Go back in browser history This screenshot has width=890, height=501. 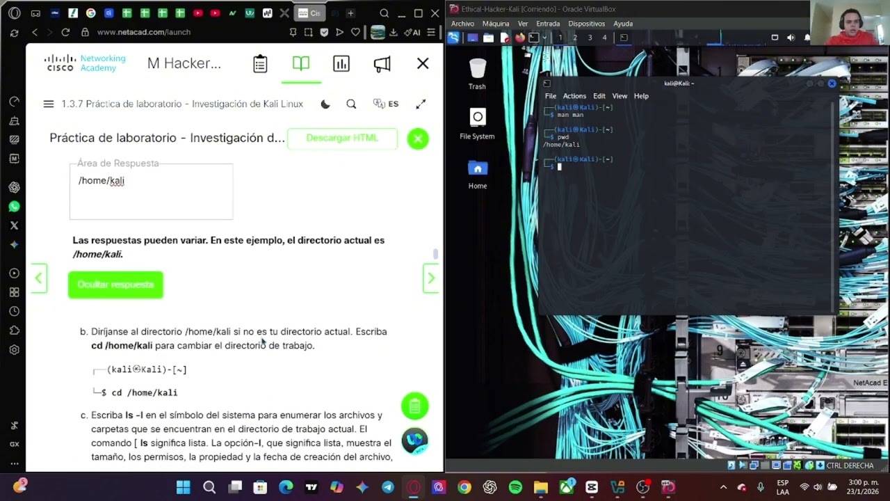[35, 32]
